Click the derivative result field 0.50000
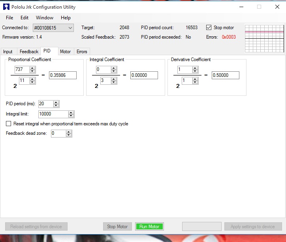This screenshot has width=286, height=242. click(226, 75)
